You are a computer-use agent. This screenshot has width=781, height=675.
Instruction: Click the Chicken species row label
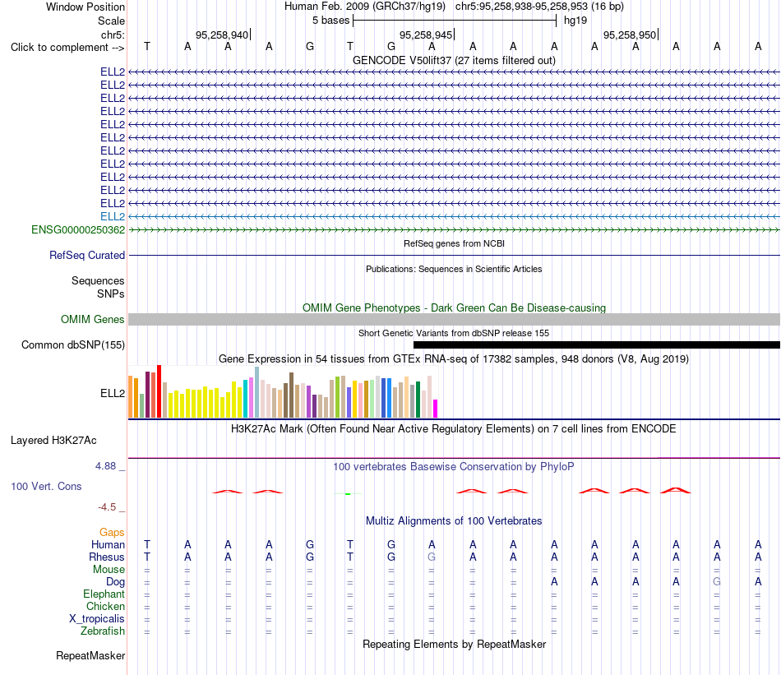point(105,606)
